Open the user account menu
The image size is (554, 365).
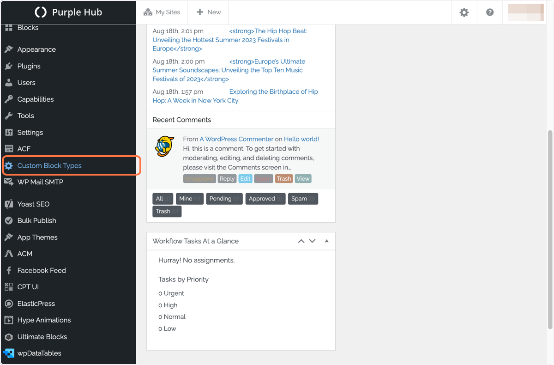point(526,12)
